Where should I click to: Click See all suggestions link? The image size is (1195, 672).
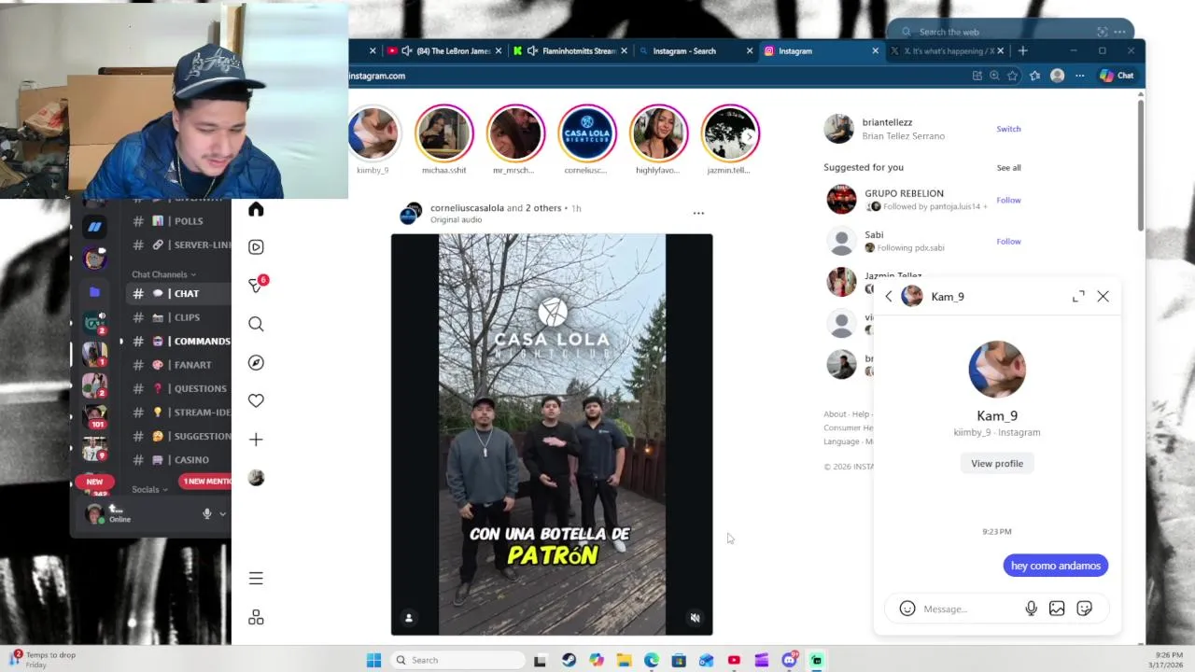pos(1008,168)
